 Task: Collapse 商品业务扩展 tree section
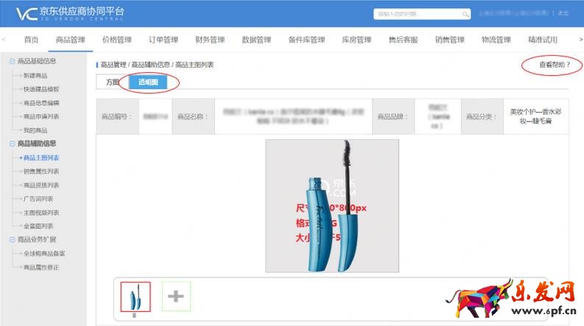click(x=12, y=240)
